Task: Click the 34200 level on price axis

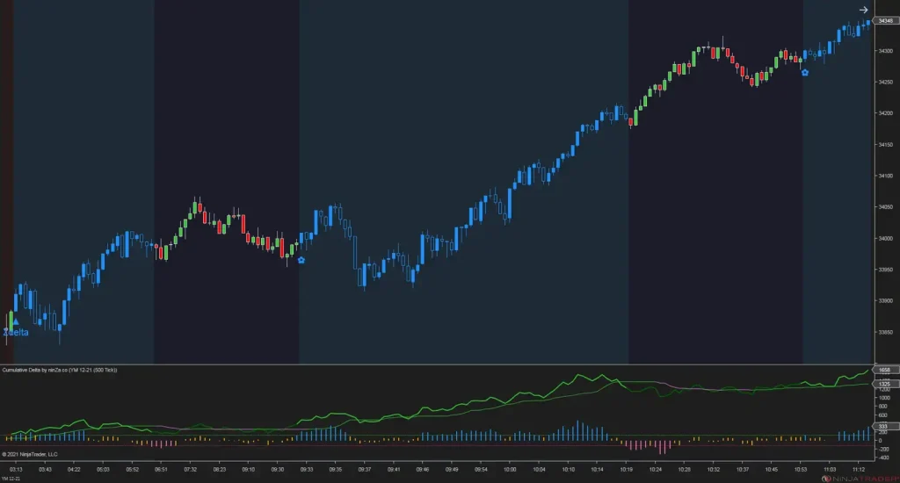Action: pyautogui.click(x=886, y=113)
